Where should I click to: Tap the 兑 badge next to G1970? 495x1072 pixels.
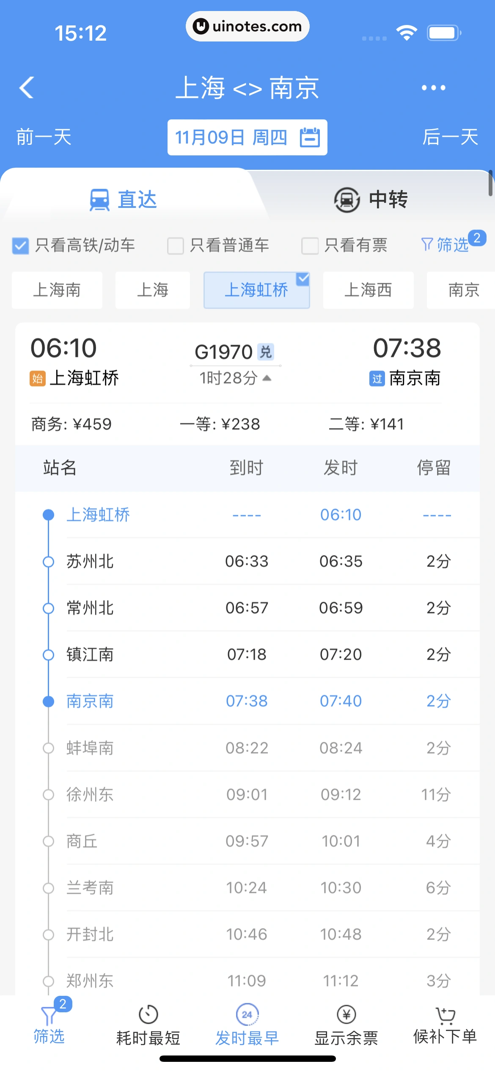[x=266, y=352]
